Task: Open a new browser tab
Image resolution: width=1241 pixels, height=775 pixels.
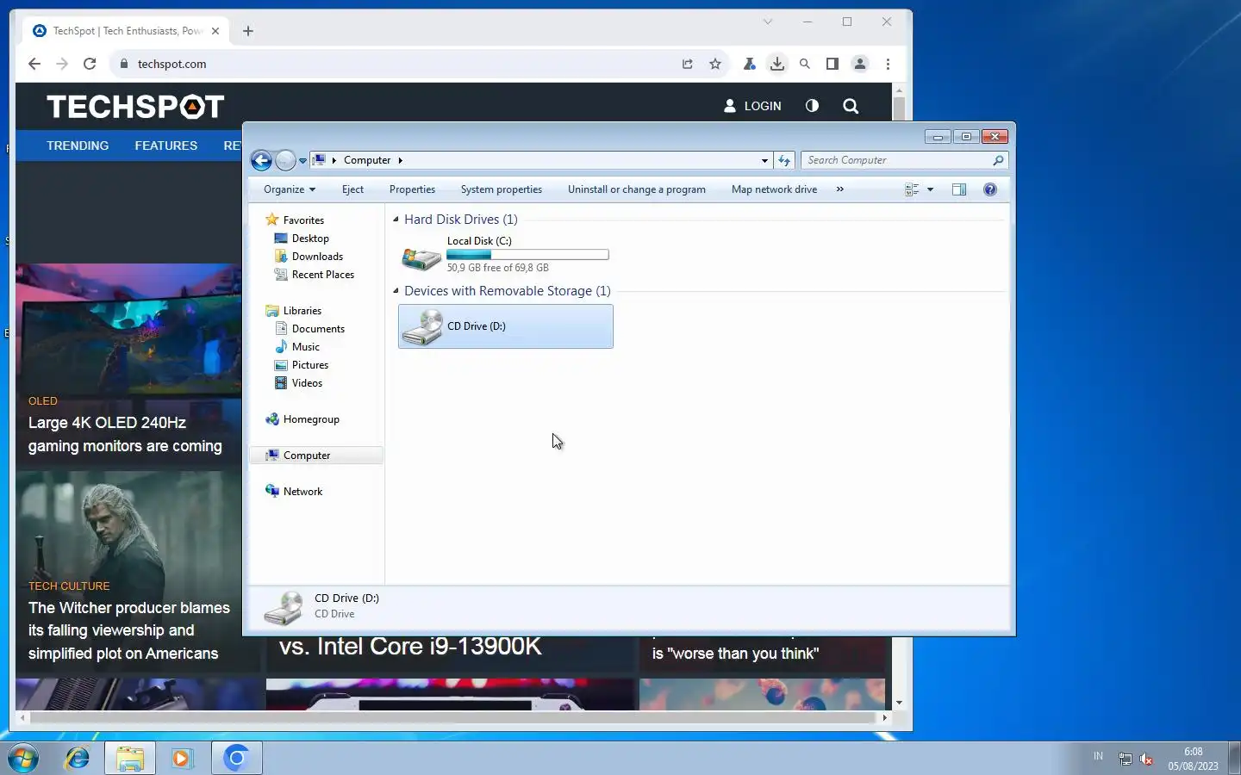Action: [248, 31]
